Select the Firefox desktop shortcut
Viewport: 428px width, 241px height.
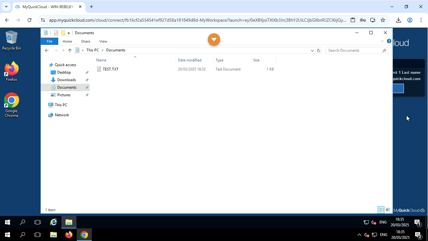[12, 72]
